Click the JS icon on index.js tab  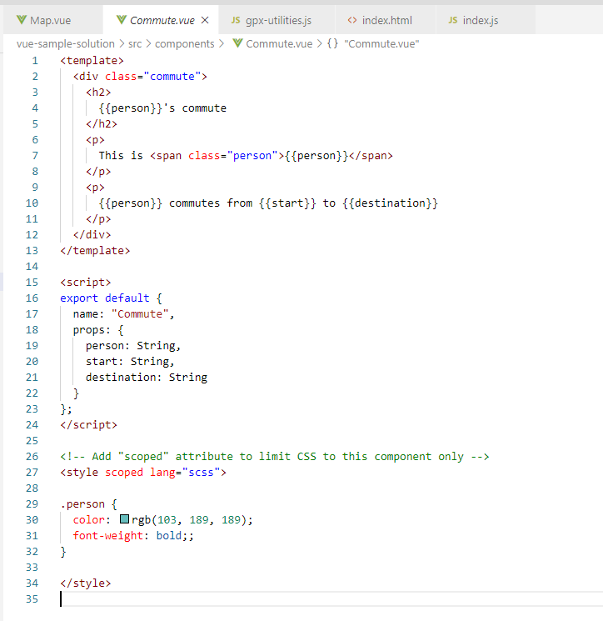(453, 20)
